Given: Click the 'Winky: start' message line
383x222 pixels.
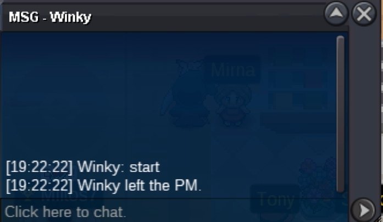Looking at the screenshot, I should [x=83, y=168].
